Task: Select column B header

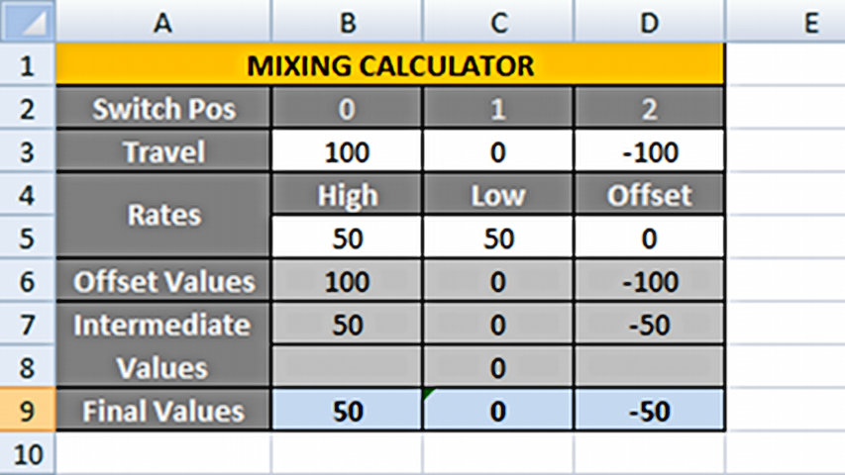Action: [347, 21]
